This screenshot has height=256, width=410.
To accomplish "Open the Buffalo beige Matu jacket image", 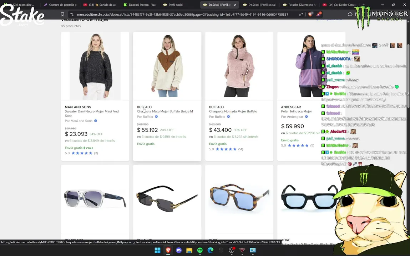I will coord(167,66).
